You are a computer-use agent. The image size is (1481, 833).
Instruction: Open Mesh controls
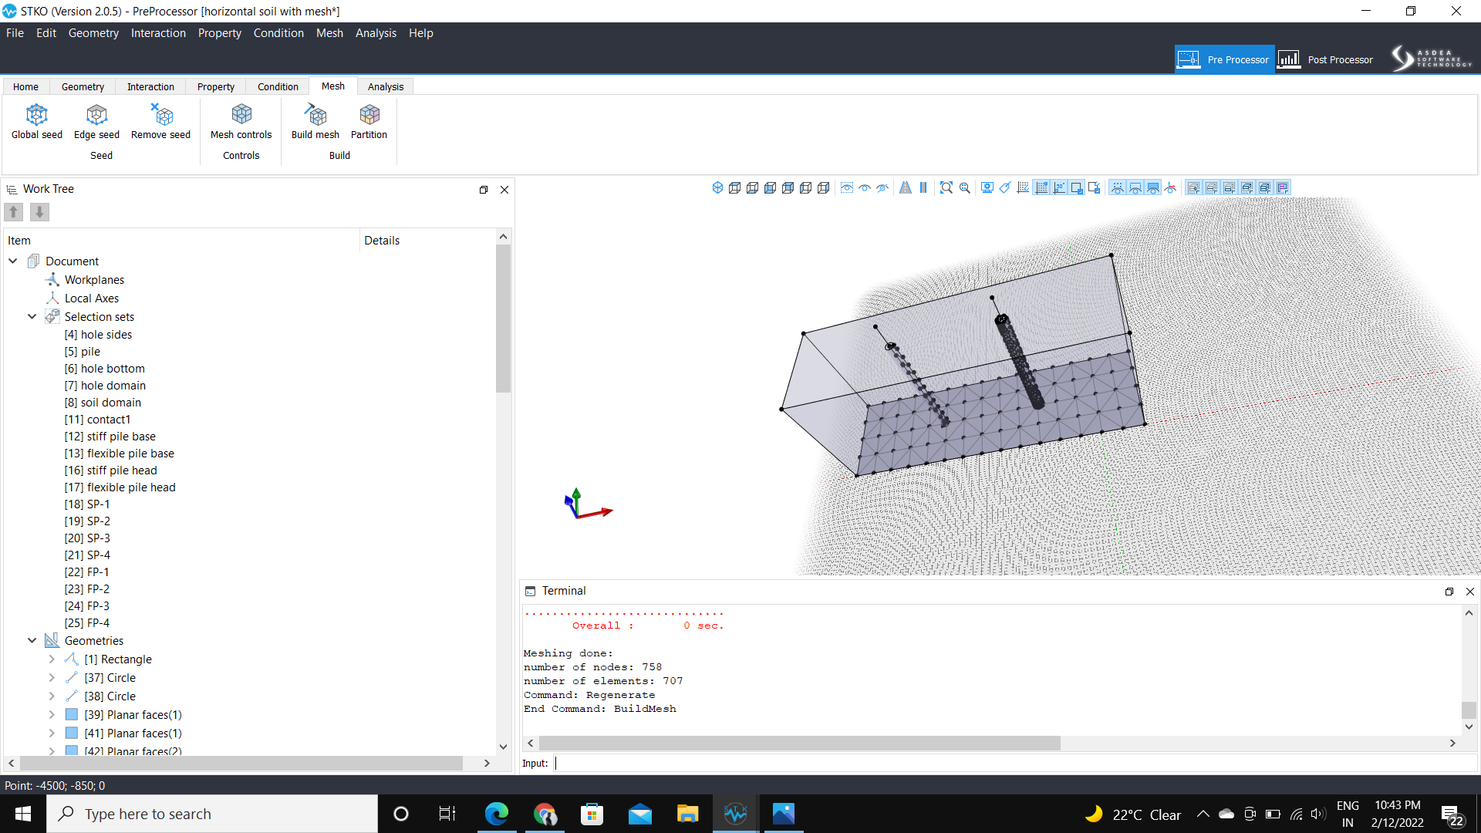pyautogui.click(x=241, y=122)
